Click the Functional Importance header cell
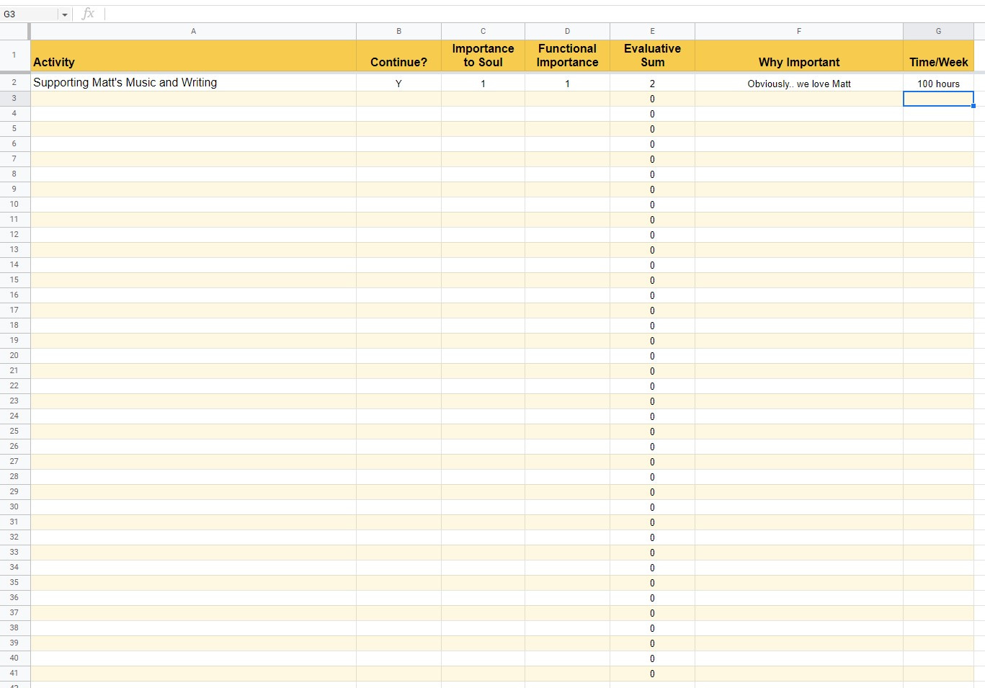This screenshot has width=985, height=688. click(x=567, y=55)
